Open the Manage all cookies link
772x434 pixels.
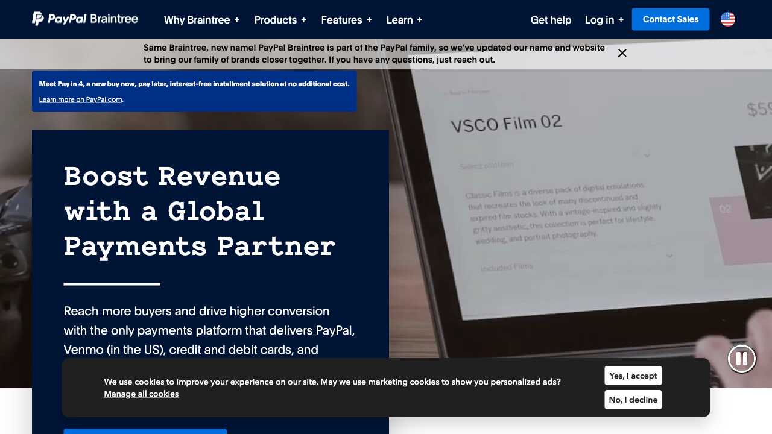pos(141,394)
